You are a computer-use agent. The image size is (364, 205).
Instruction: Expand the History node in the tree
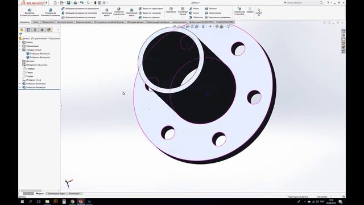click(20, 42)
